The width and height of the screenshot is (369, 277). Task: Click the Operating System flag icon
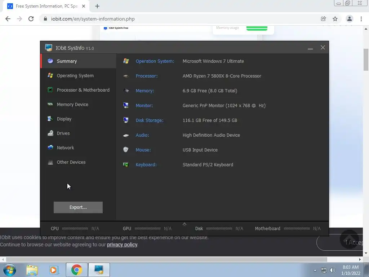(x=50, y=75)
